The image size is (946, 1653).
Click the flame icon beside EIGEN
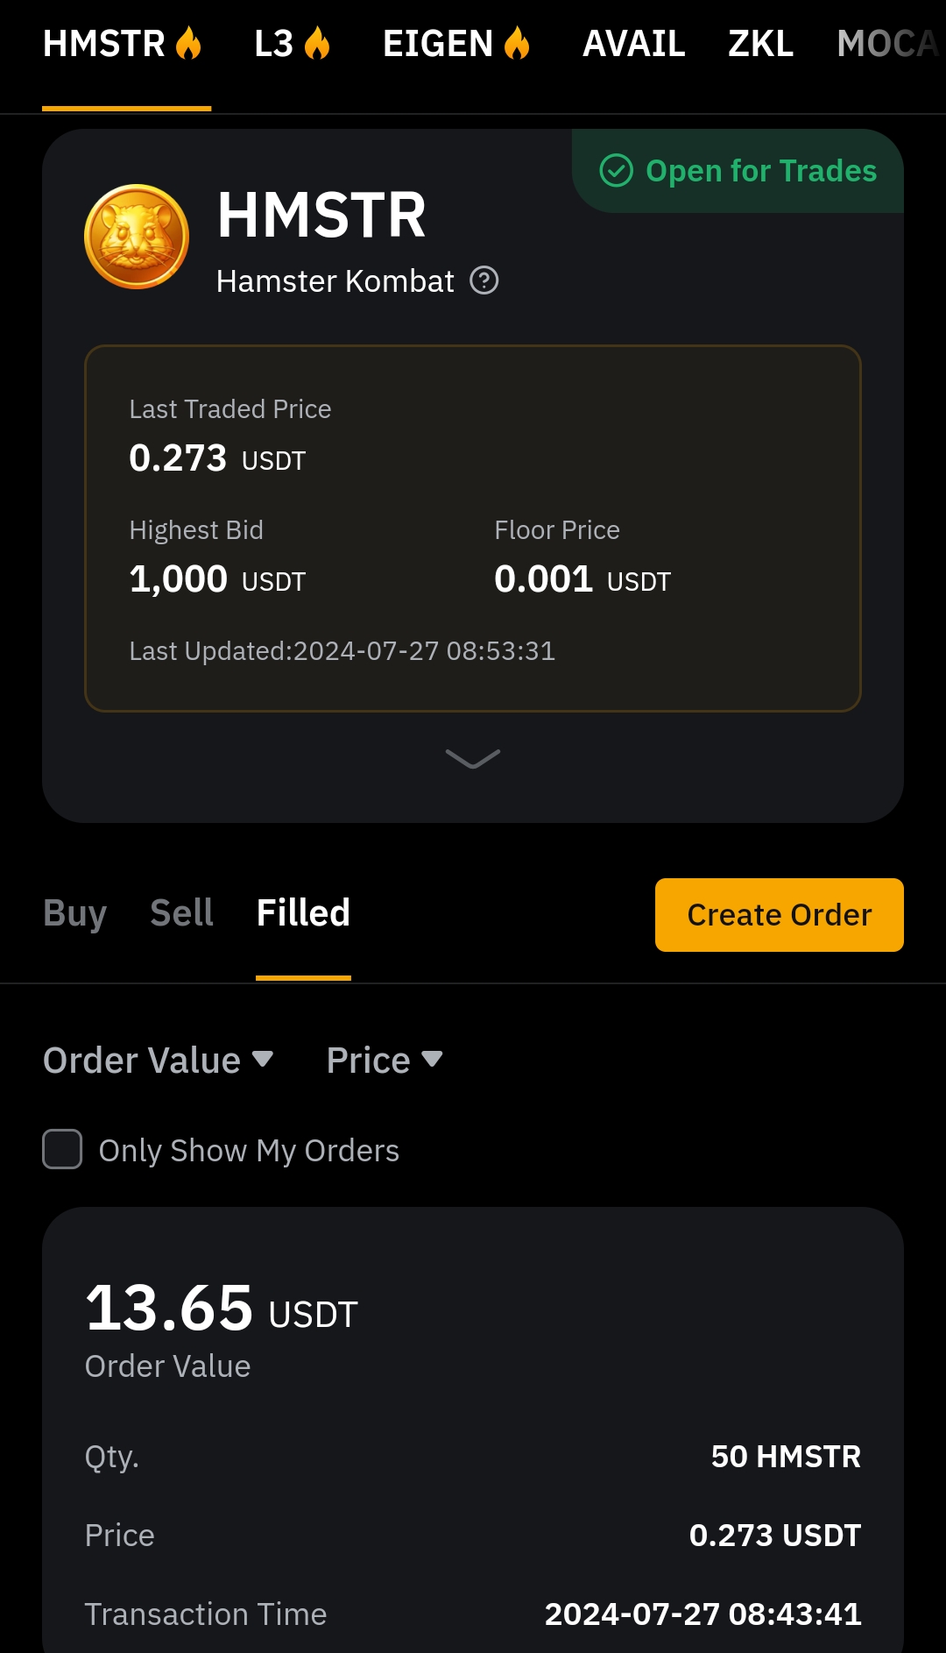(517, 43)
